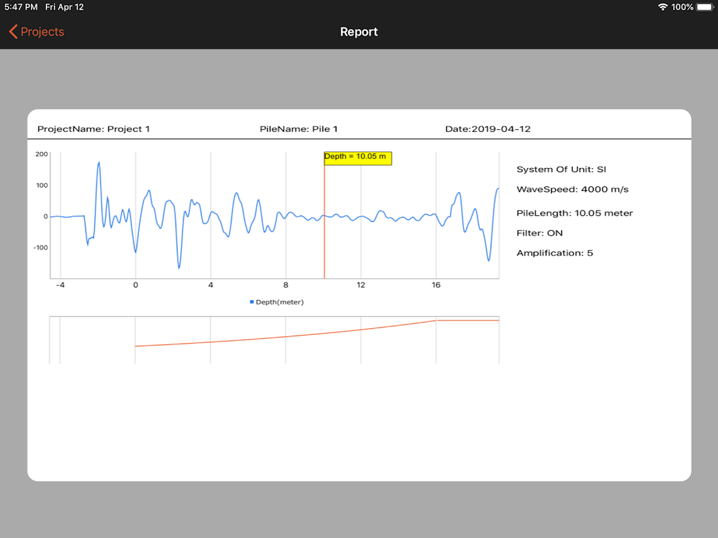Select the PileName: Pile 1 label

[x=299, y=129]
